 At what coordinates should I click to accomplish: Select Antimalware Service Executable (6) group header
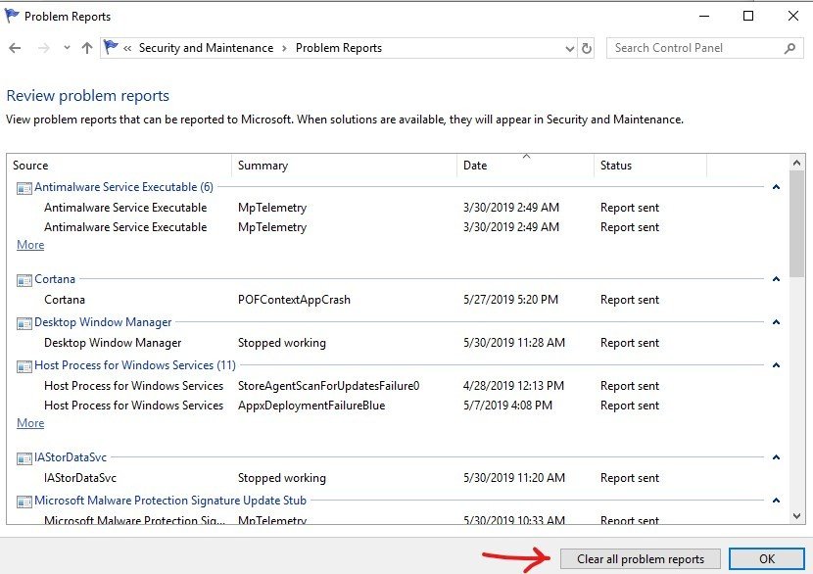(124, 187)
